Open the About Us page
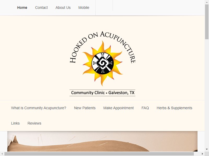 [63, 8]
